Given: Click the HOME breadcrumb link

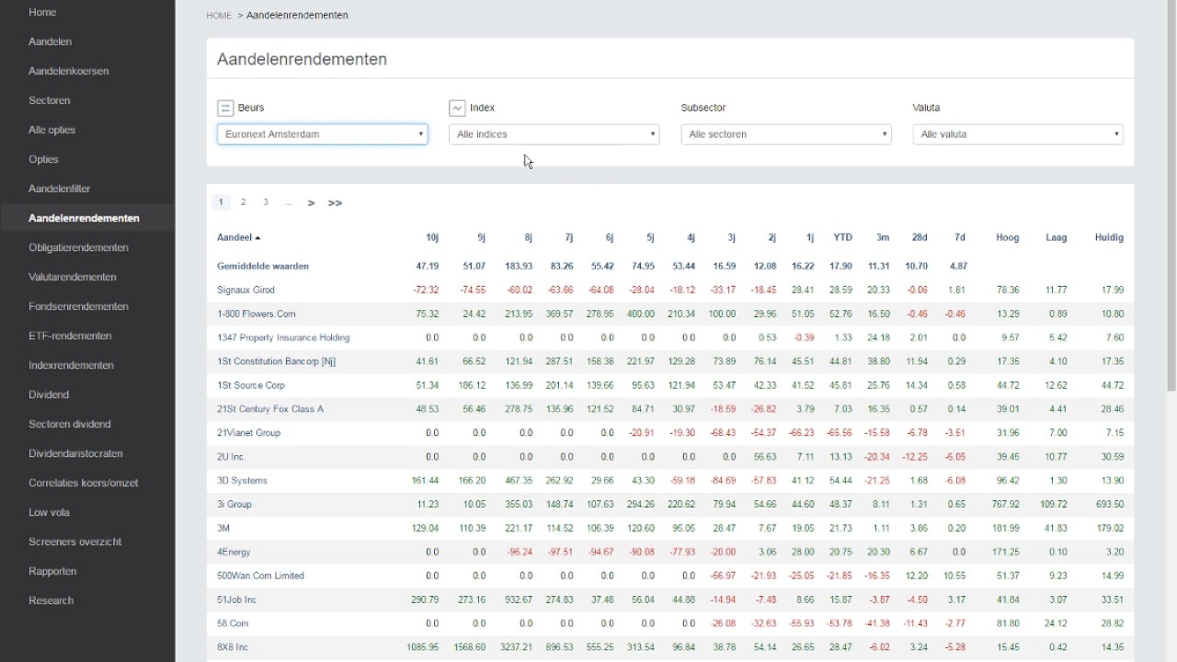Looking at the screenshot, I should pyautogui.click(x=219, y=16).
